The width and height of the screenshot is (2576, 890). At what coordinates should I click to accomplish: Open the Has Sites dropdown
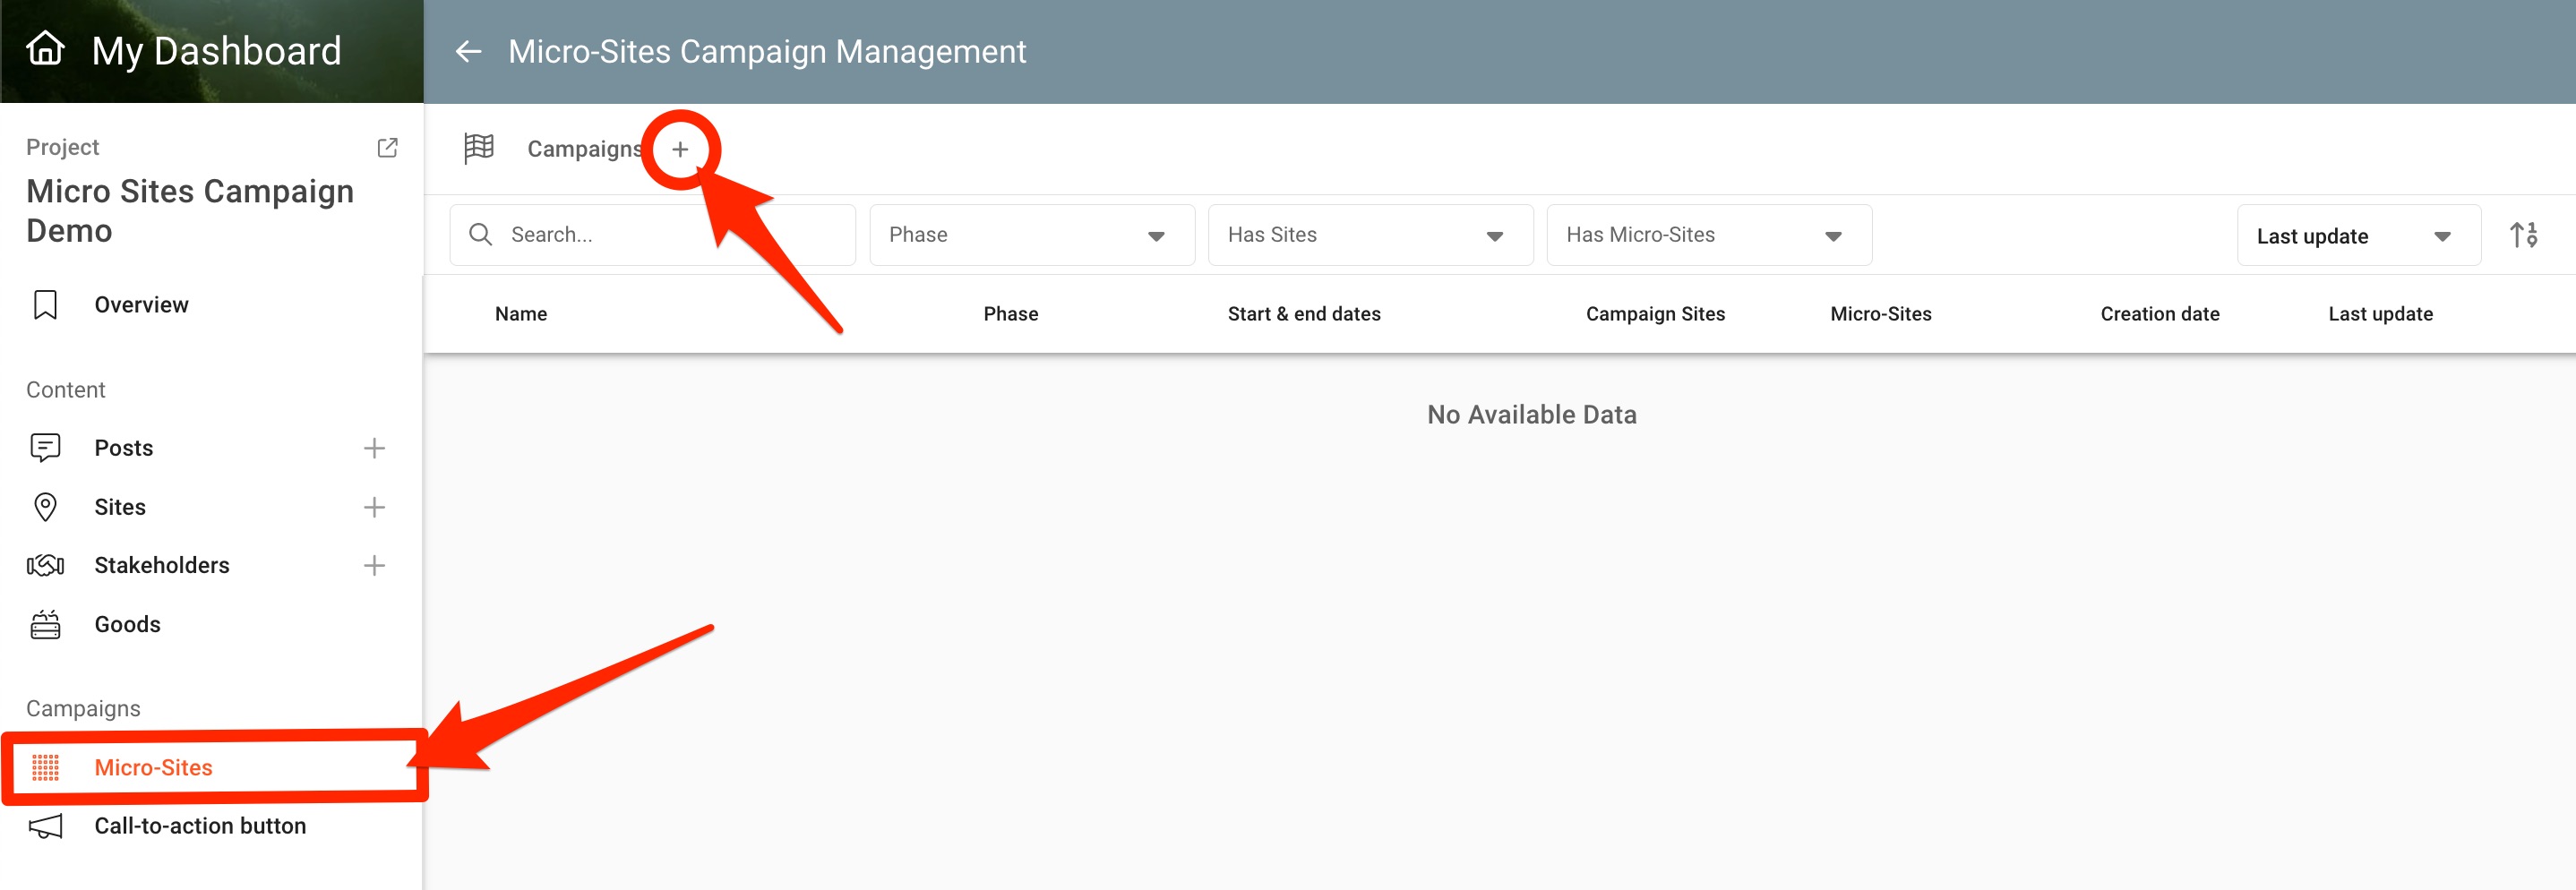tap(1369, 235)
